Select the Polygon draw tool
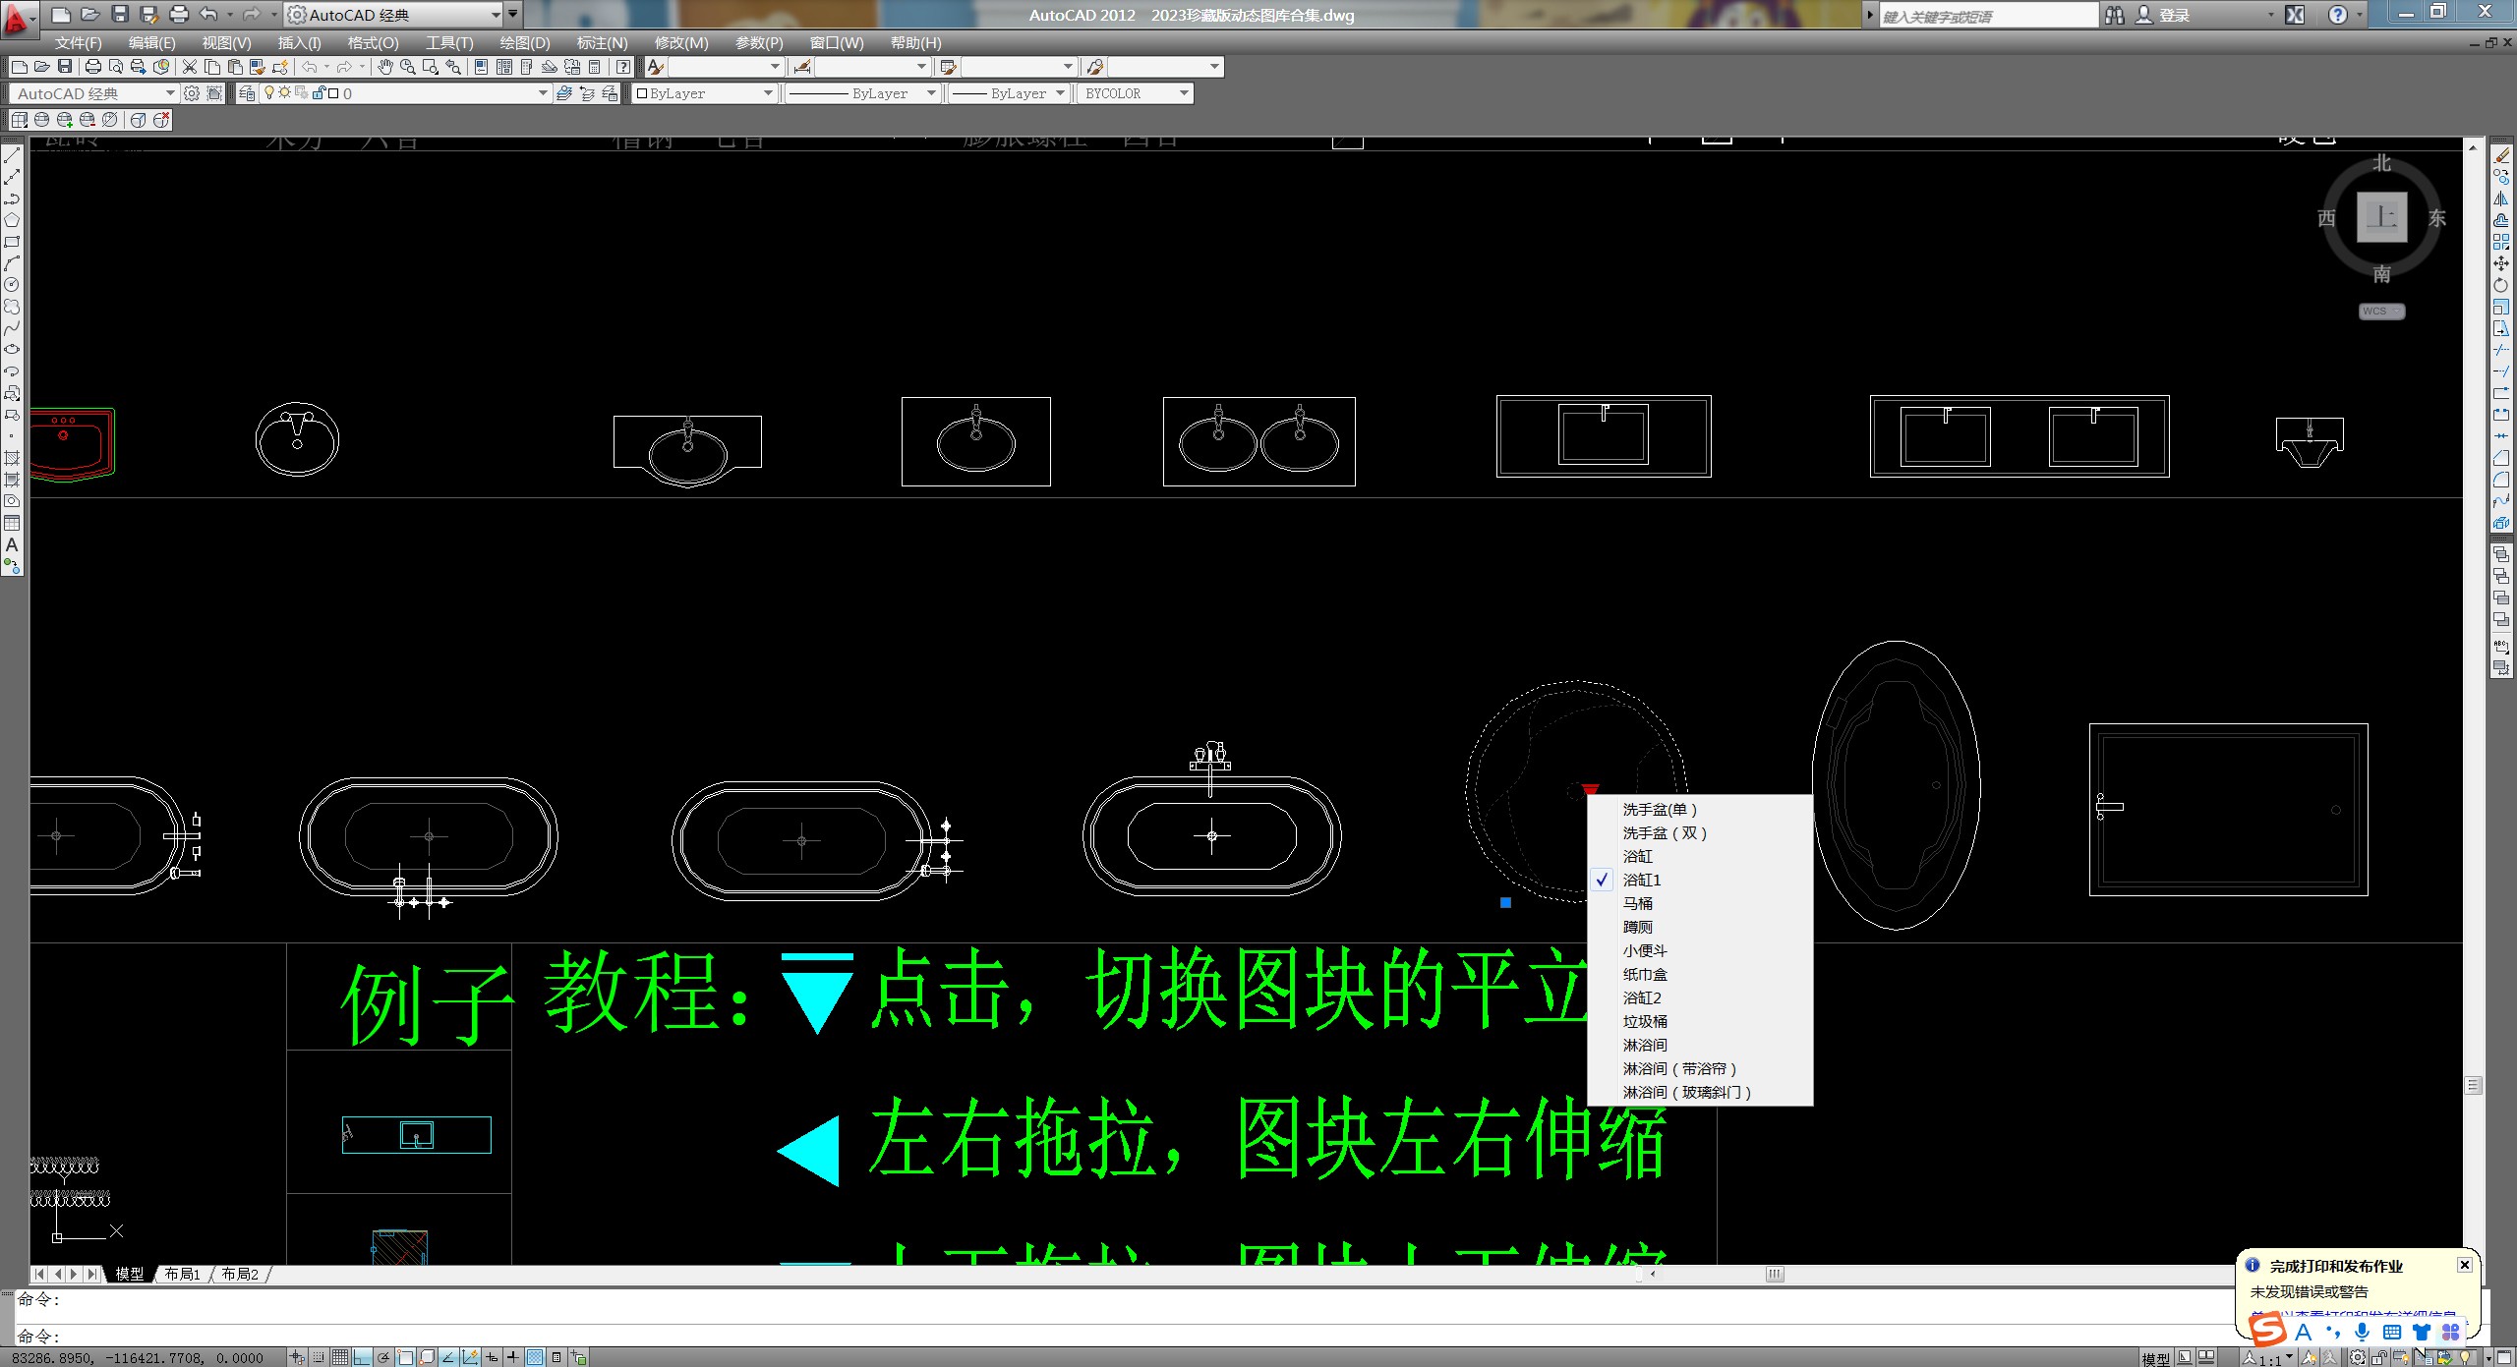 [x=12, y=220]
